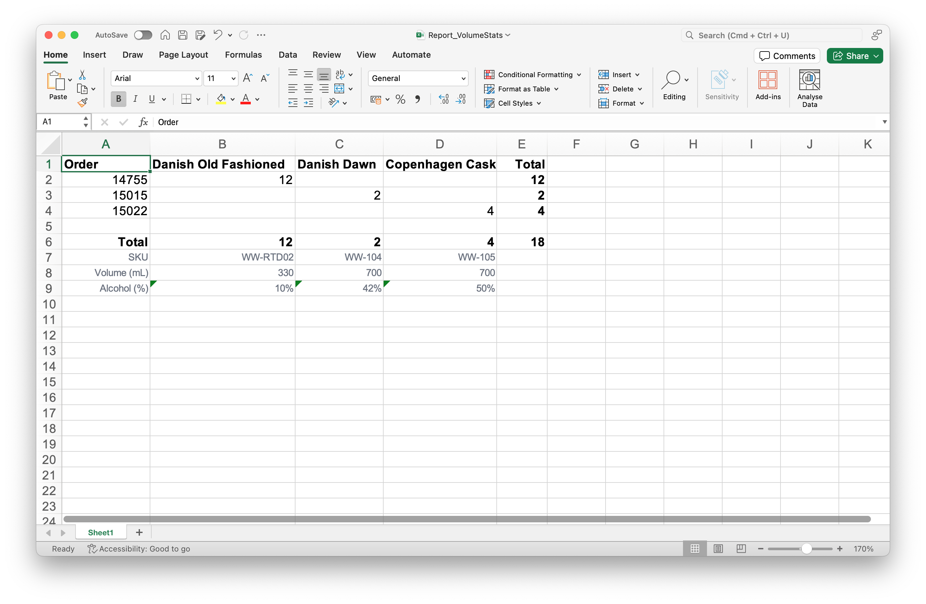Click the Redo arrow icon
The width and height of the screenshot is (926, 604).
[x=244, y=35]
